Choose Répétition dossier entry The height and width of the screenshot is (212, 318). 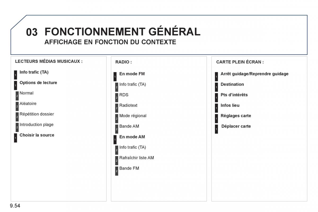[x=37, y=114]
